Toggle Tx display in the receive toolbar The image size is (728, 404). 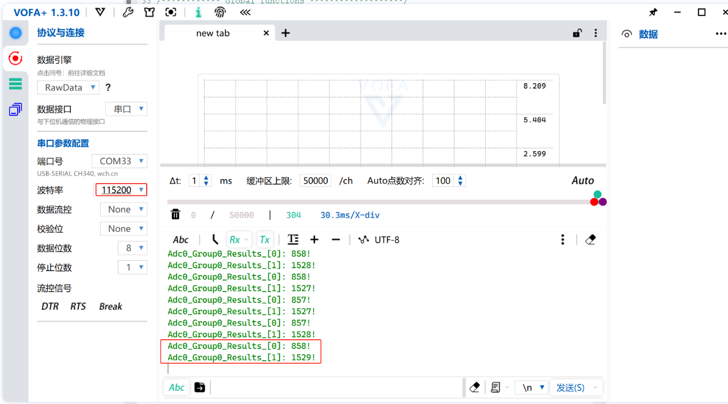pyautogui.click(x=264, y=240)
